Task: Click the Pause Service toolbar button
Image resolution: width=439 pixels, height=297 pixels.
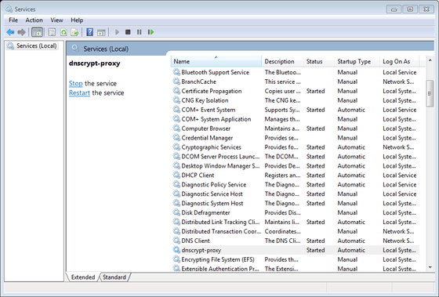Action: [140, 32]
